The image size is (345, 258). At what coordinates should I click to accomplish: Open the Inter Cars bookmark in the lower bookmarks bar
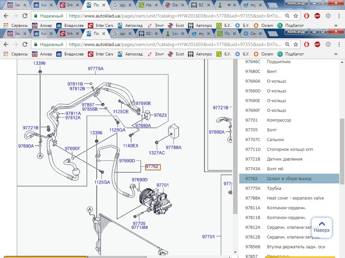[100, 54]
